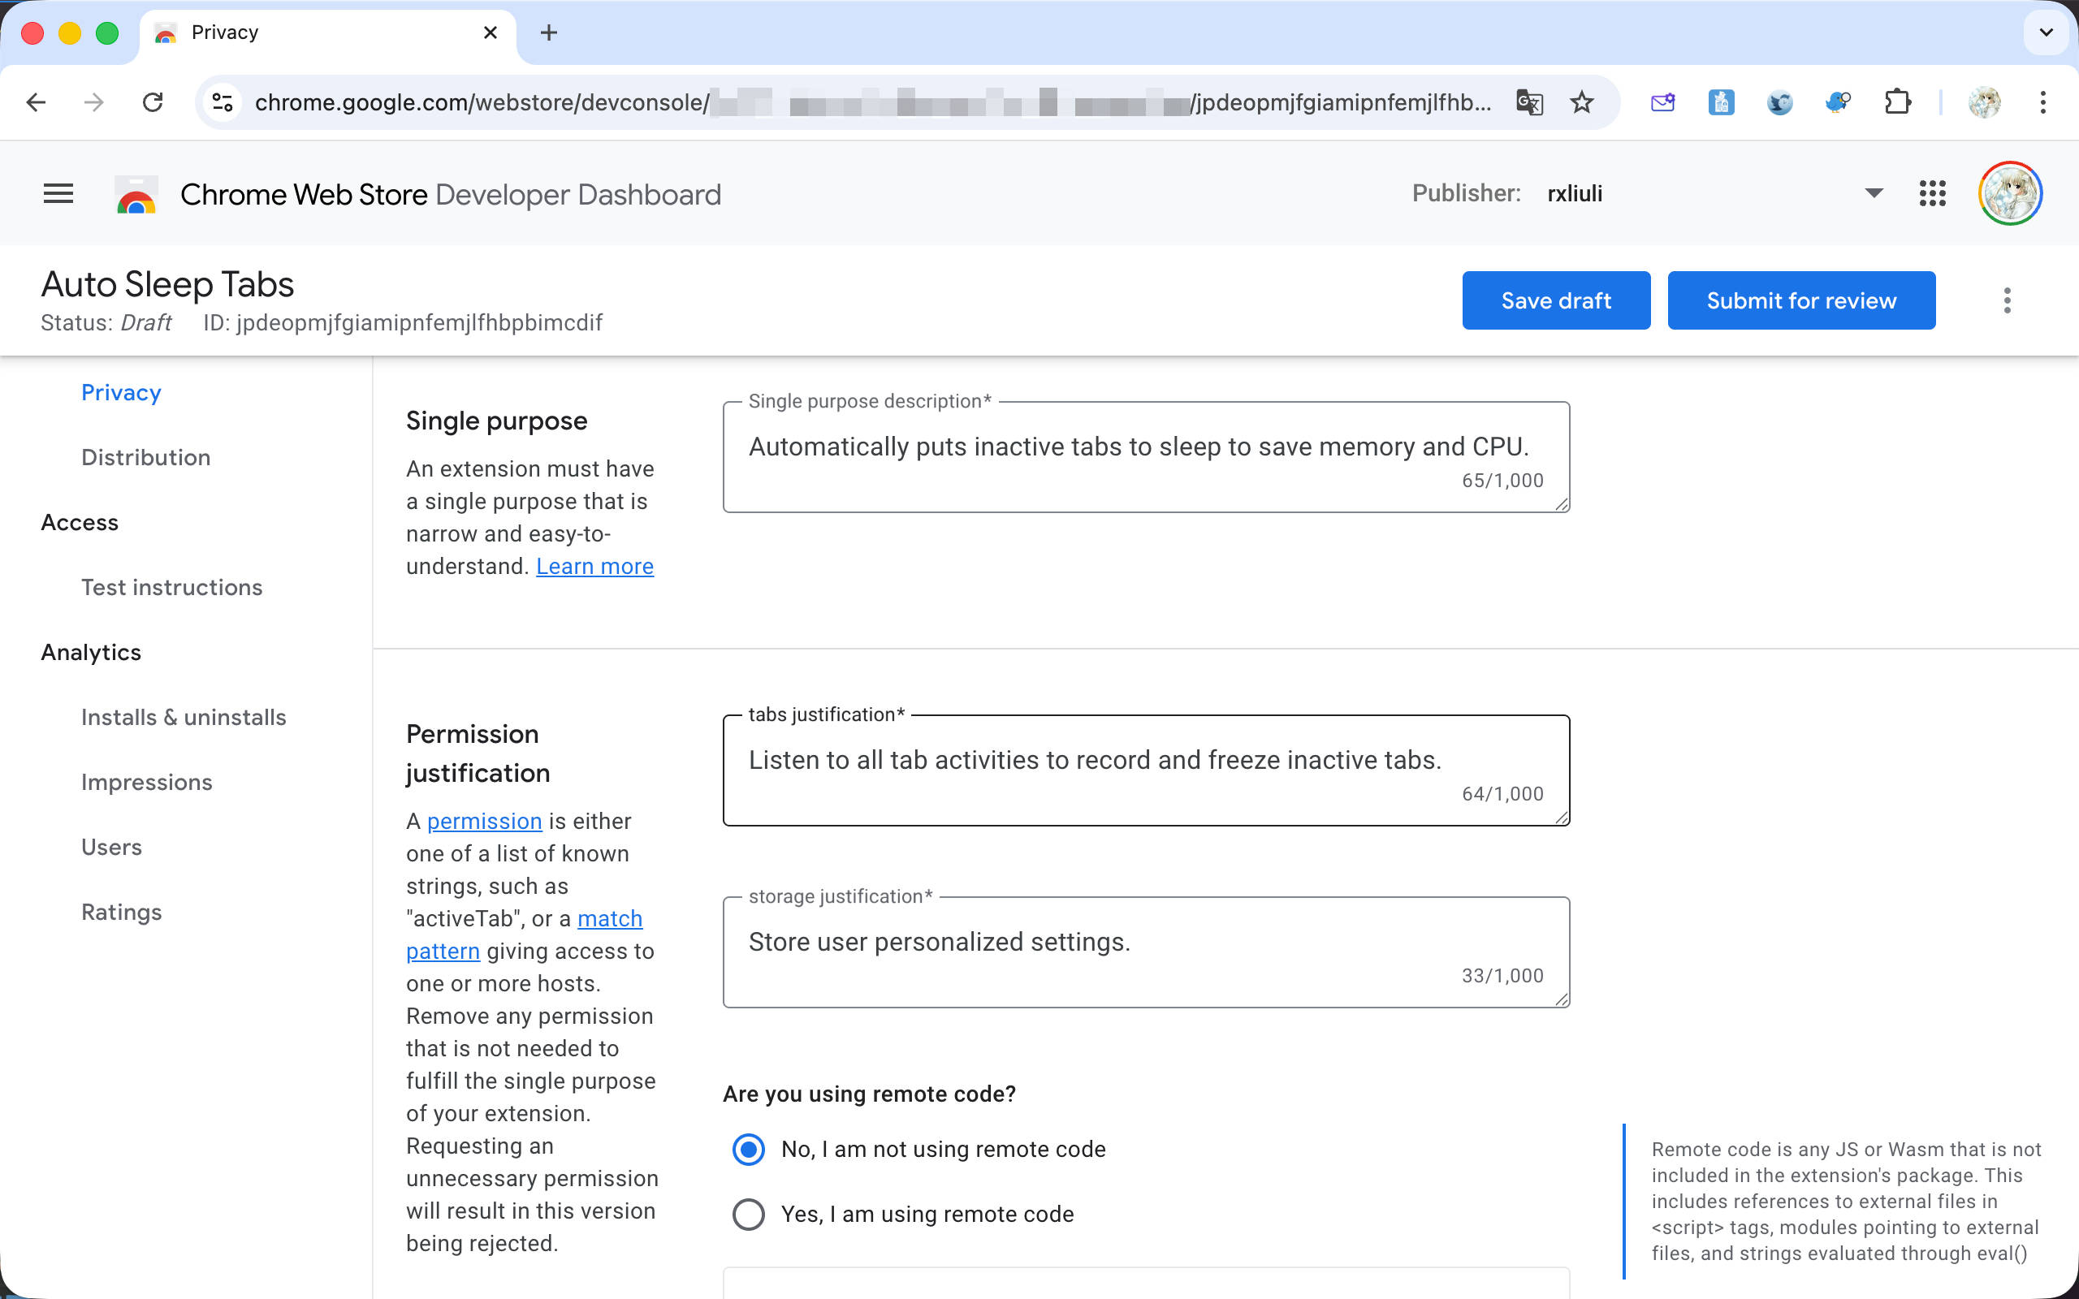The height and width of the screenshot is (1299, 2079).
Task: View site information icon in address bar
Action: 223,103
